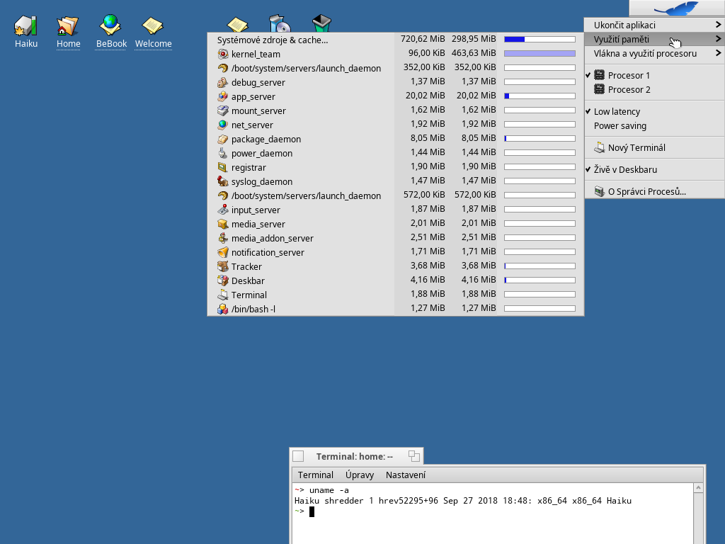The width and height of the screenshot is (725, 544).
Task: Click the Terminal process icon in memory list
Action: (x=223, y=295)
